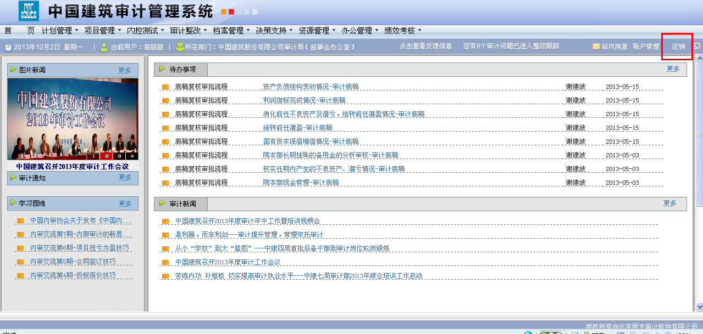703x334 pixels.
Task: Click the China State Construction logo
Action: 29,11
